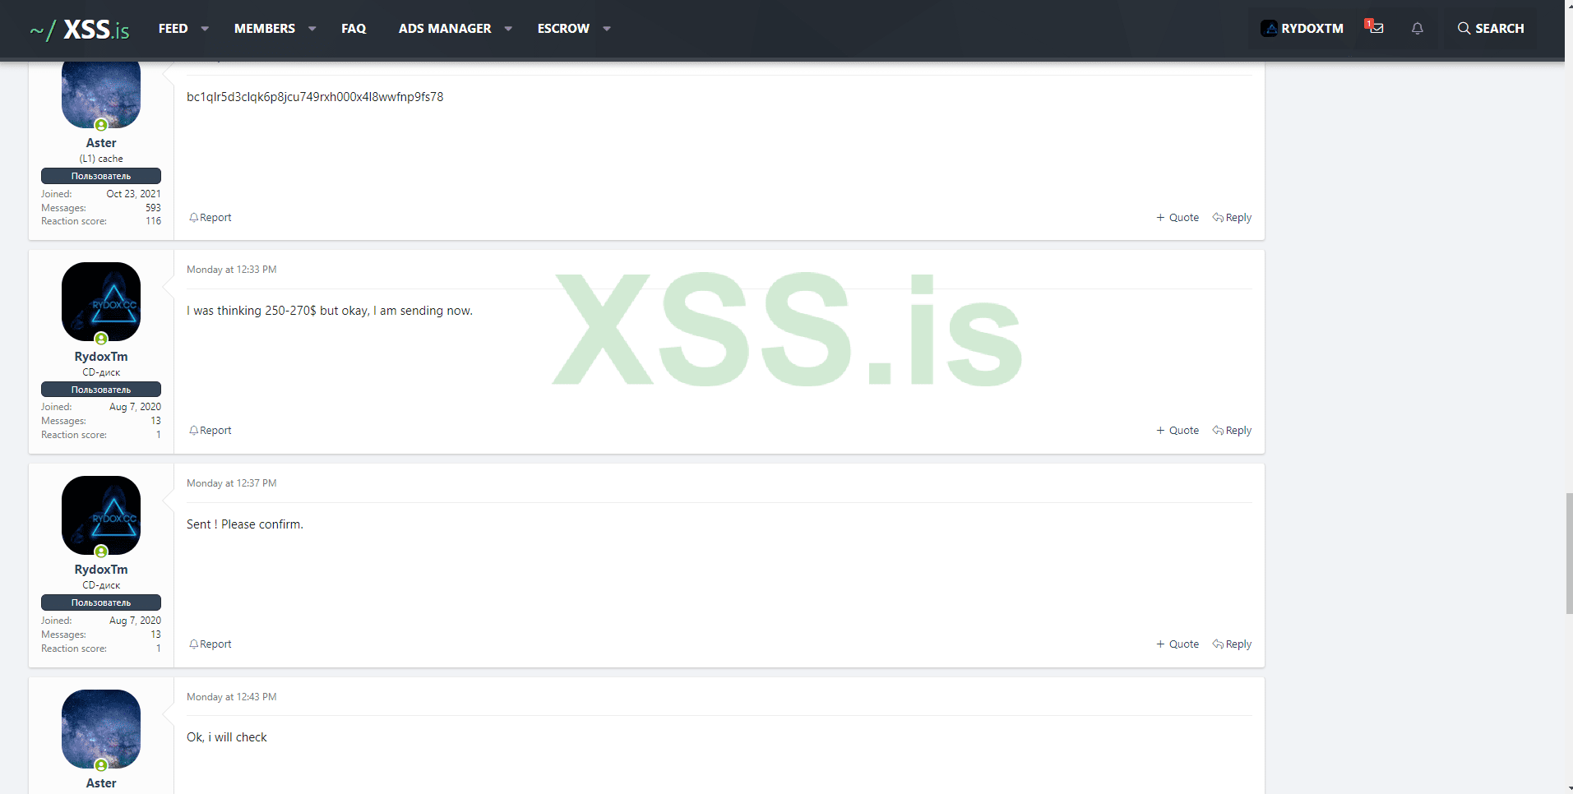The image size is (1573, 794).
Task: Click the user badge on the 12:37 PM post
Action: pos(101,602)
